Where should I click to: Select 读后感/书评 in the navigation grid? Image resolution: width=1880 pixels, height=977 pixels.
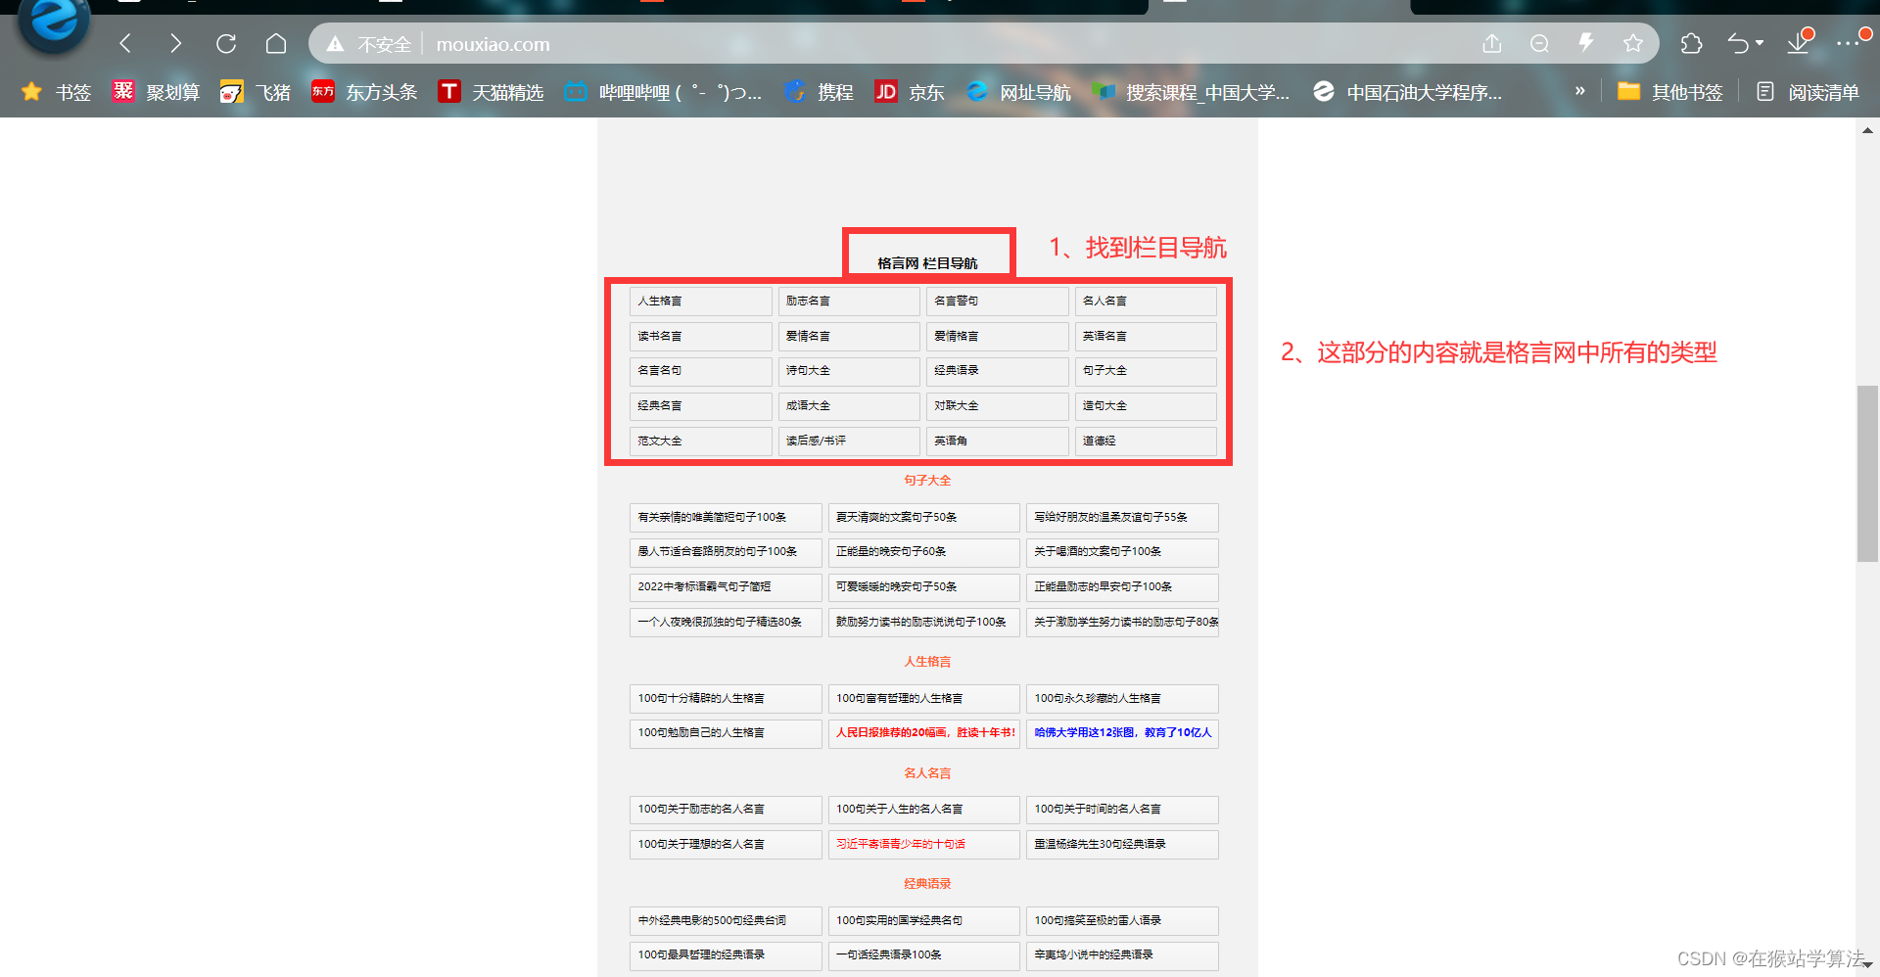(849, 441)
